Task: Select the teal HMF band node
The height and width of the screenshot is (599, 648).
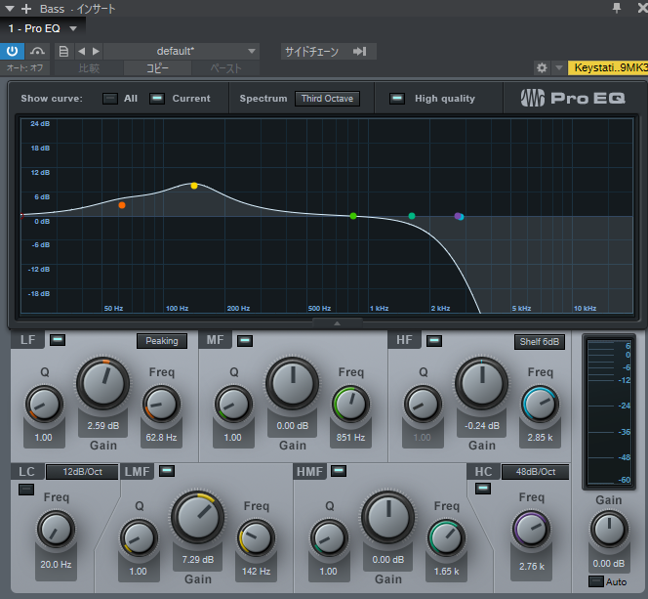Action: [x=412, y=216]
